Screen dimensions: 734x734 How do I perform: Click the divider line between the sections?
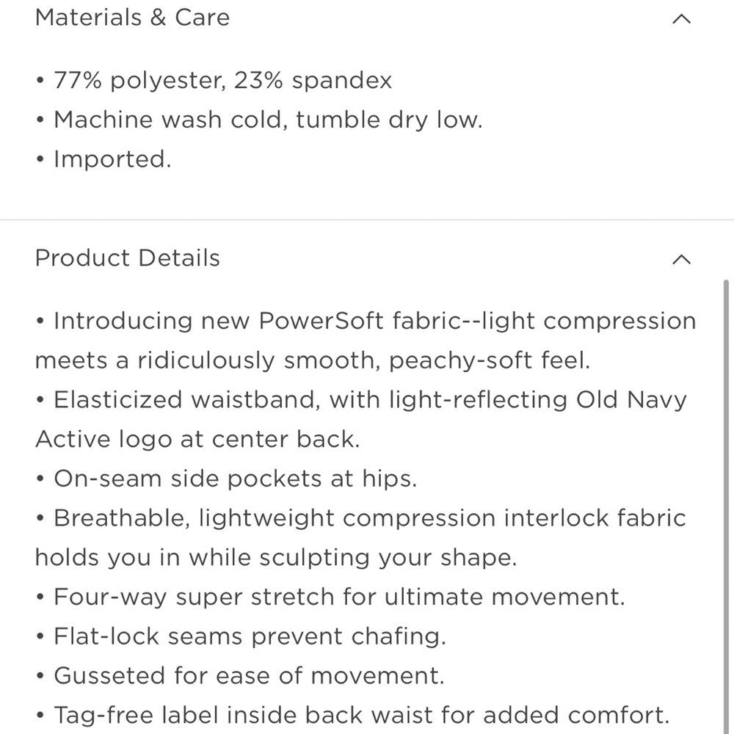(x=367, y=219)
